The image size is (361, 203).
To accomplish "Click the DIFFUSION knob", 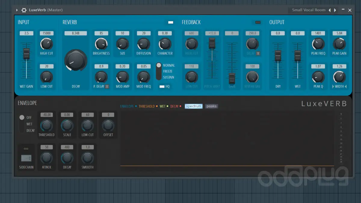I will 143,45.
